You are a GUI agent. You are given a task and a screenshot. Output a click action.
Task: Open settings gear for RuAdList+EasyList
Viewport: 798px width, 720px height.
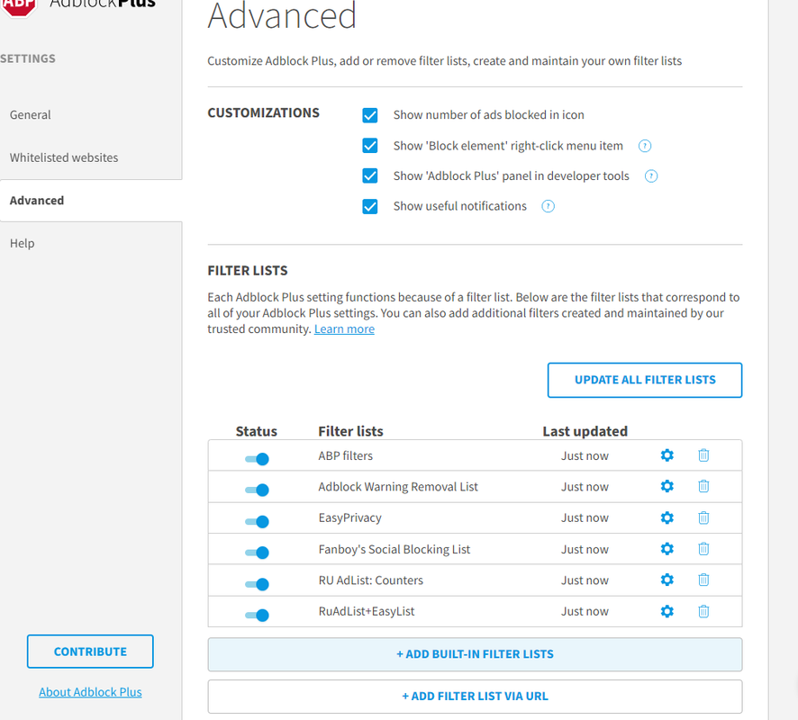click(667, 611)
